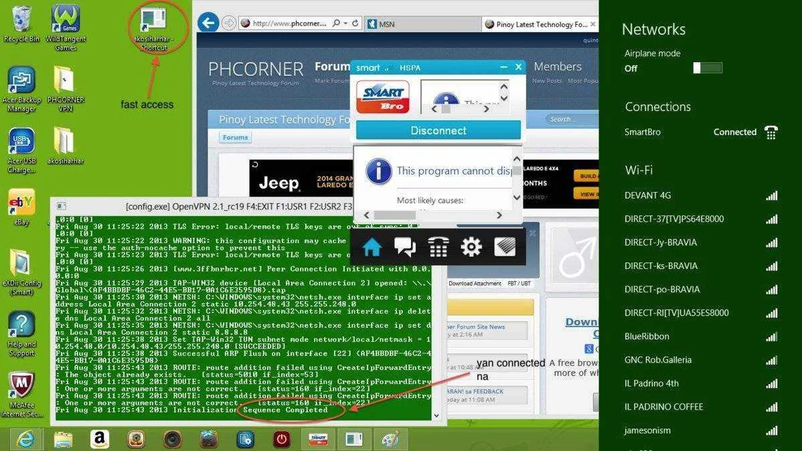Open File Explorer from the taskbar
The image size is (802, 451).
(63, 439)
